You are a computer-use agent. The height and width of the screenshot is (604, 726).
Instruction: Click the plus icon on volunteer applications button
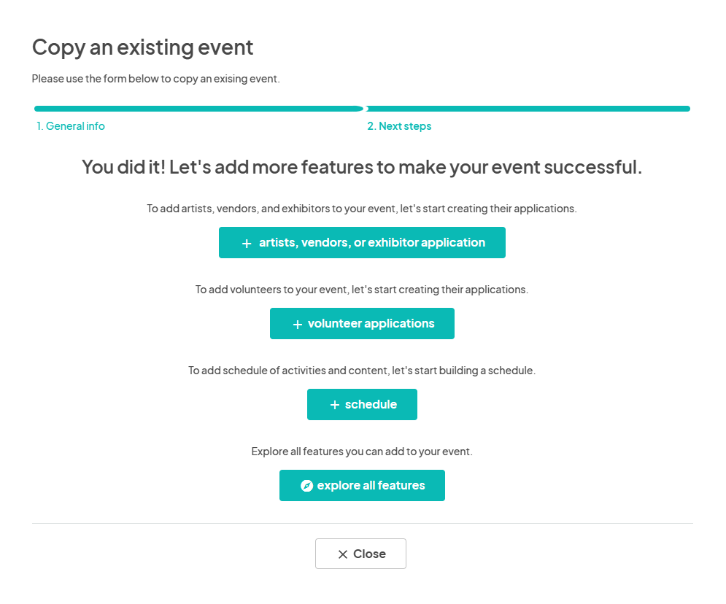point(297,323)
